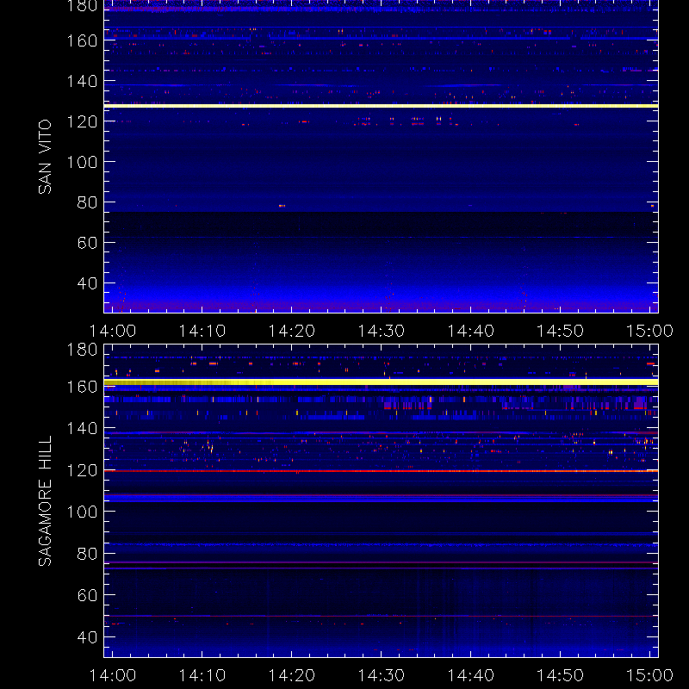Click the 14:50 time label under the San Vito plot
The image size is (689, 689).
click(561, 331)
